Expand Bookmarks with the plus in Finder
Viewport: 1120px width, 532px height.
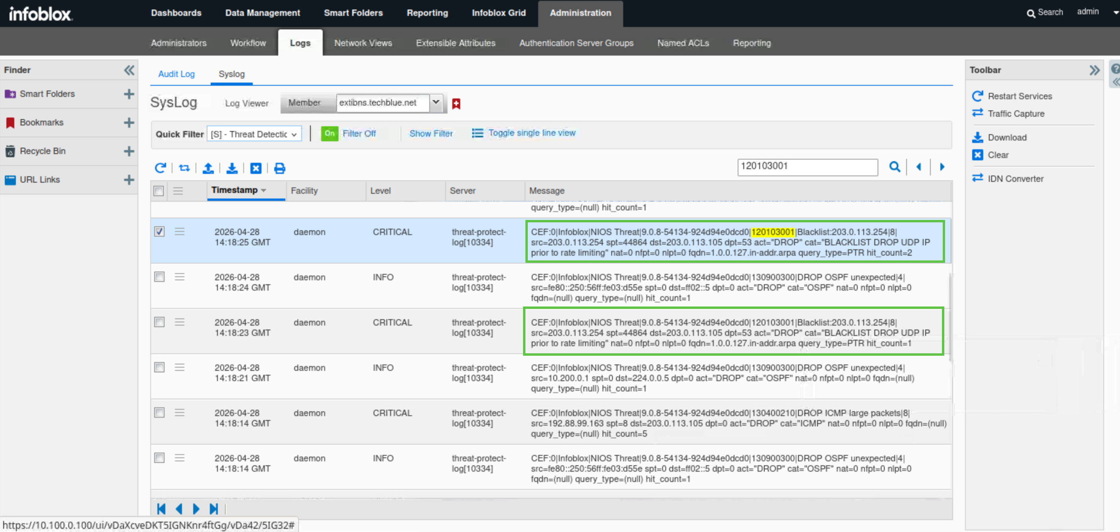tap(129, 122)
